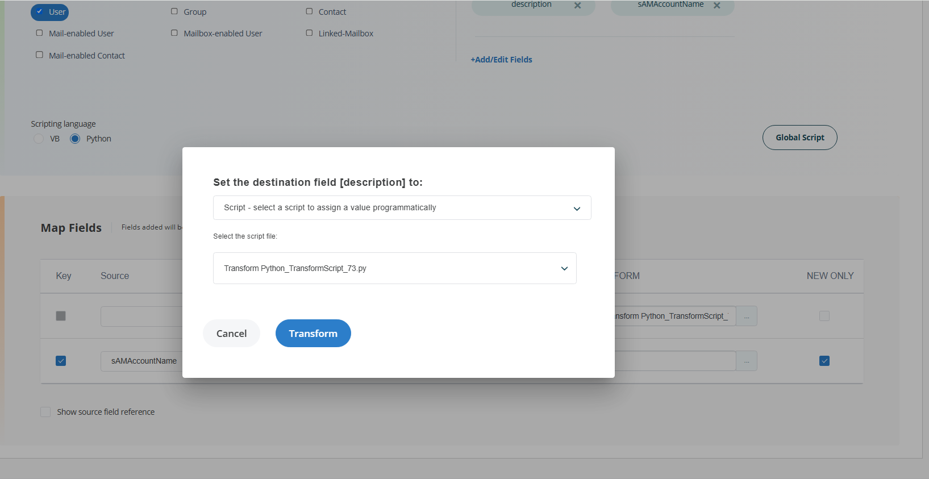
Task: Cancel the destination field dialog
Action: coord(231,334)
